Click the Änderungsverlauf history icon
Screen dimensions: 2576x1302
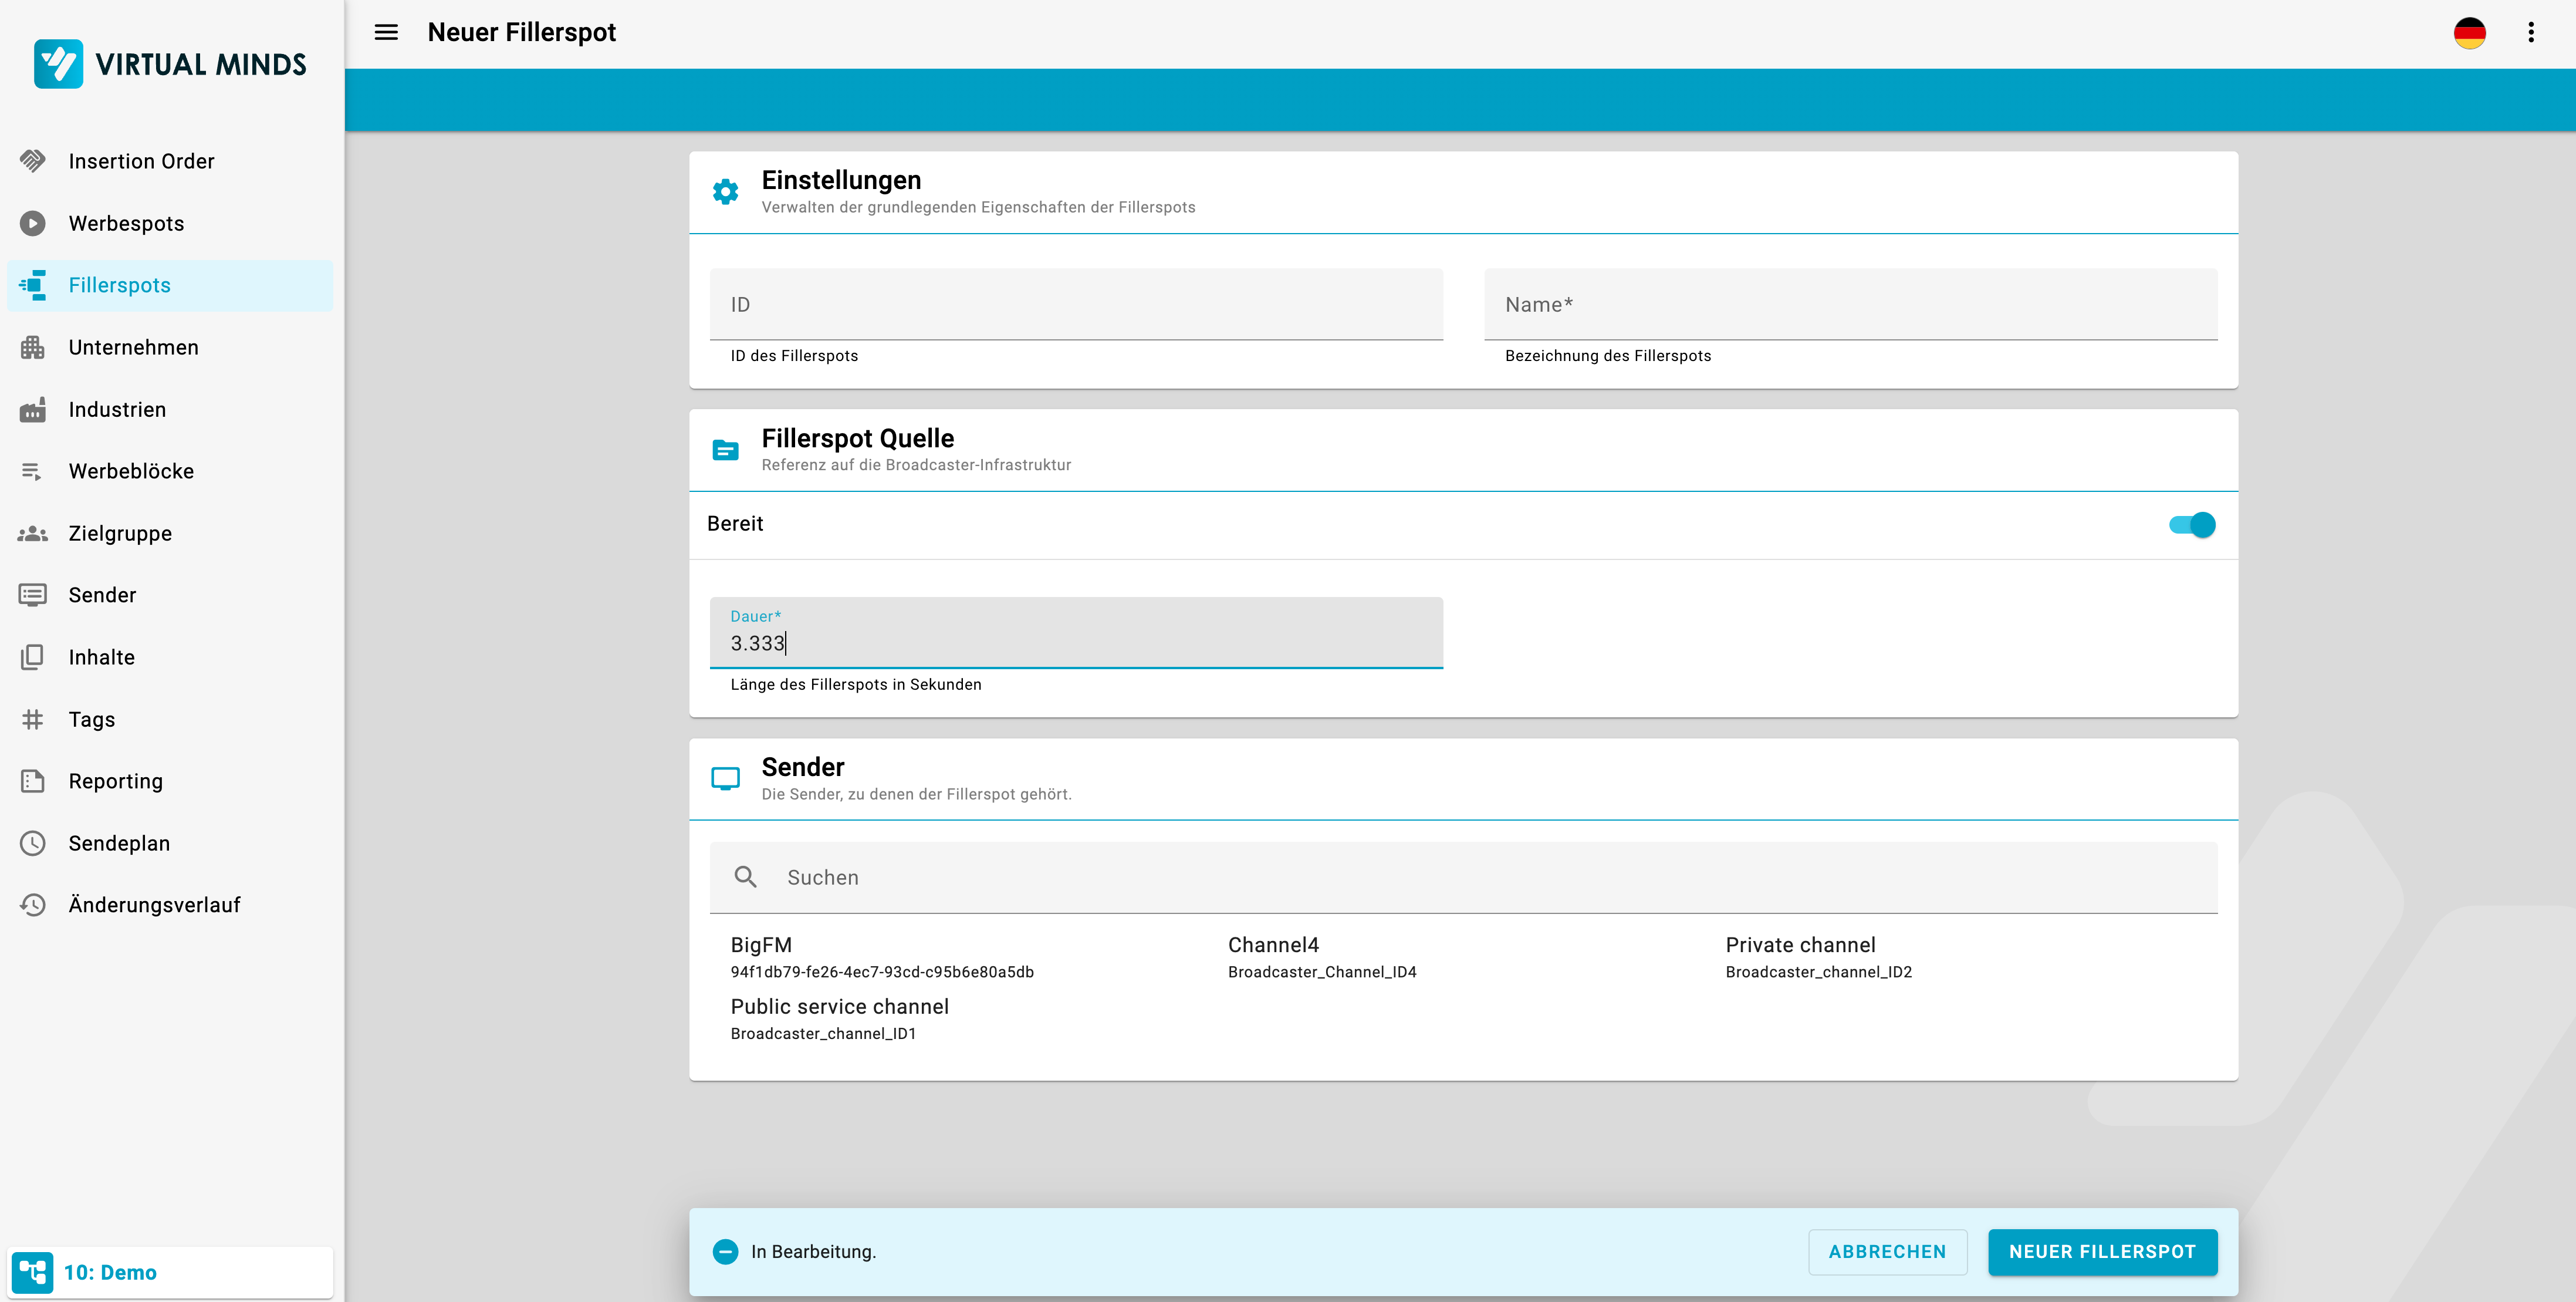click(x=33, y=905)
